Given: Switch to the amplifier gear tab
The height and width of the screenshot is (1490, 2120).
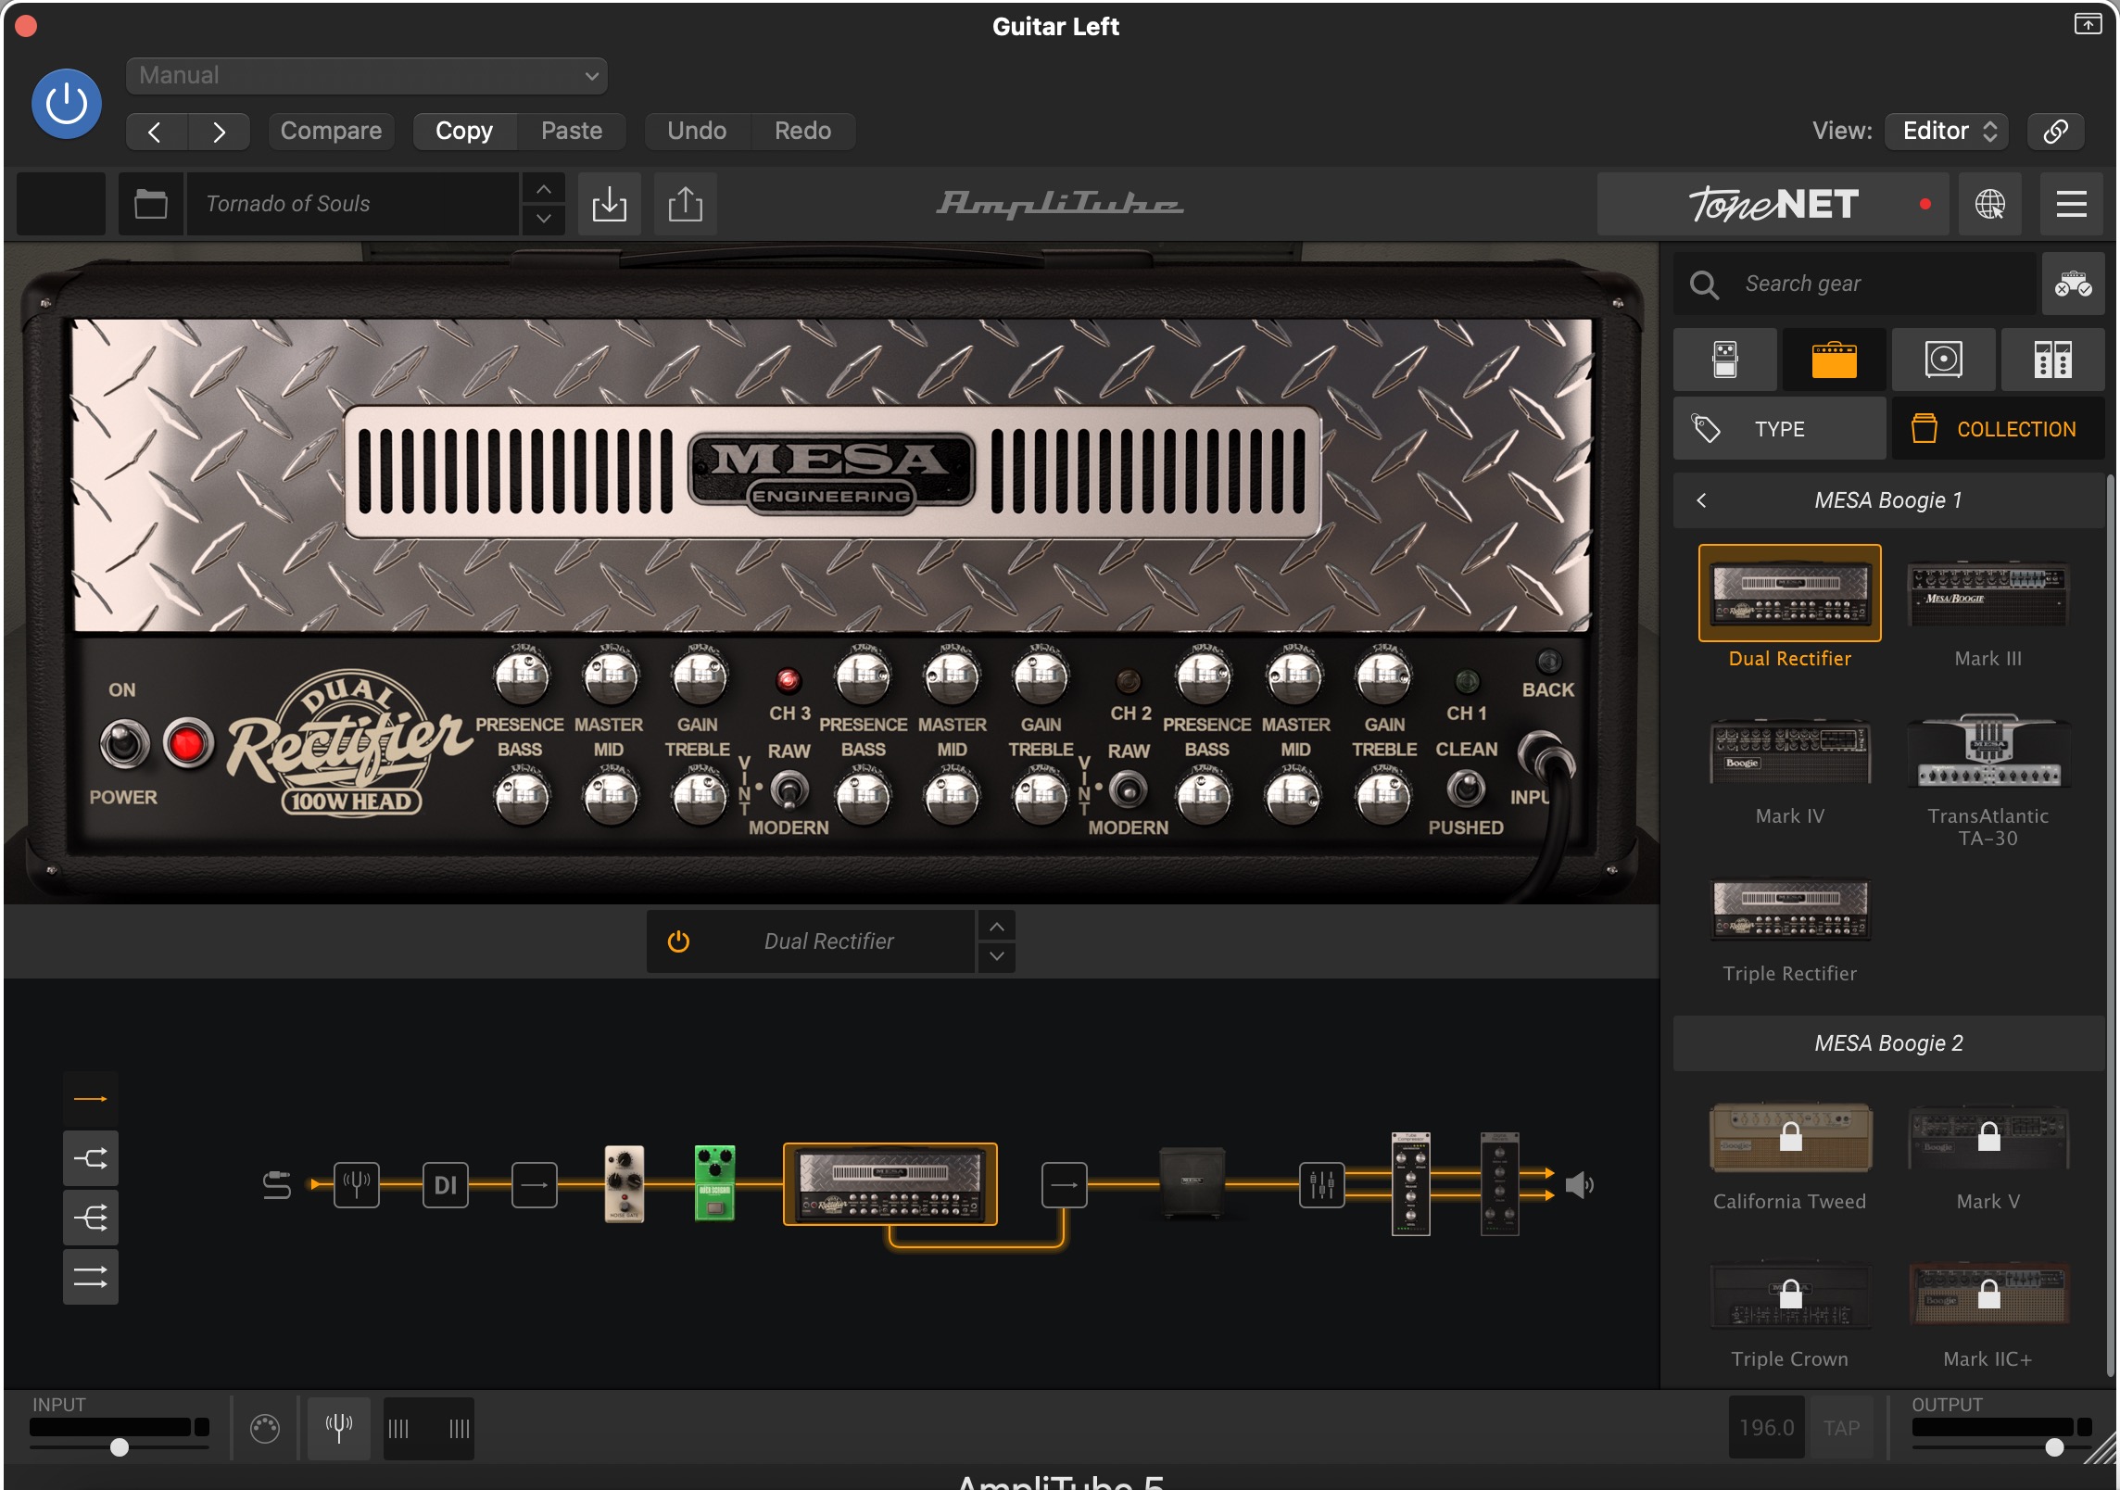Looking at the screenshot, I should point(1835,360).
